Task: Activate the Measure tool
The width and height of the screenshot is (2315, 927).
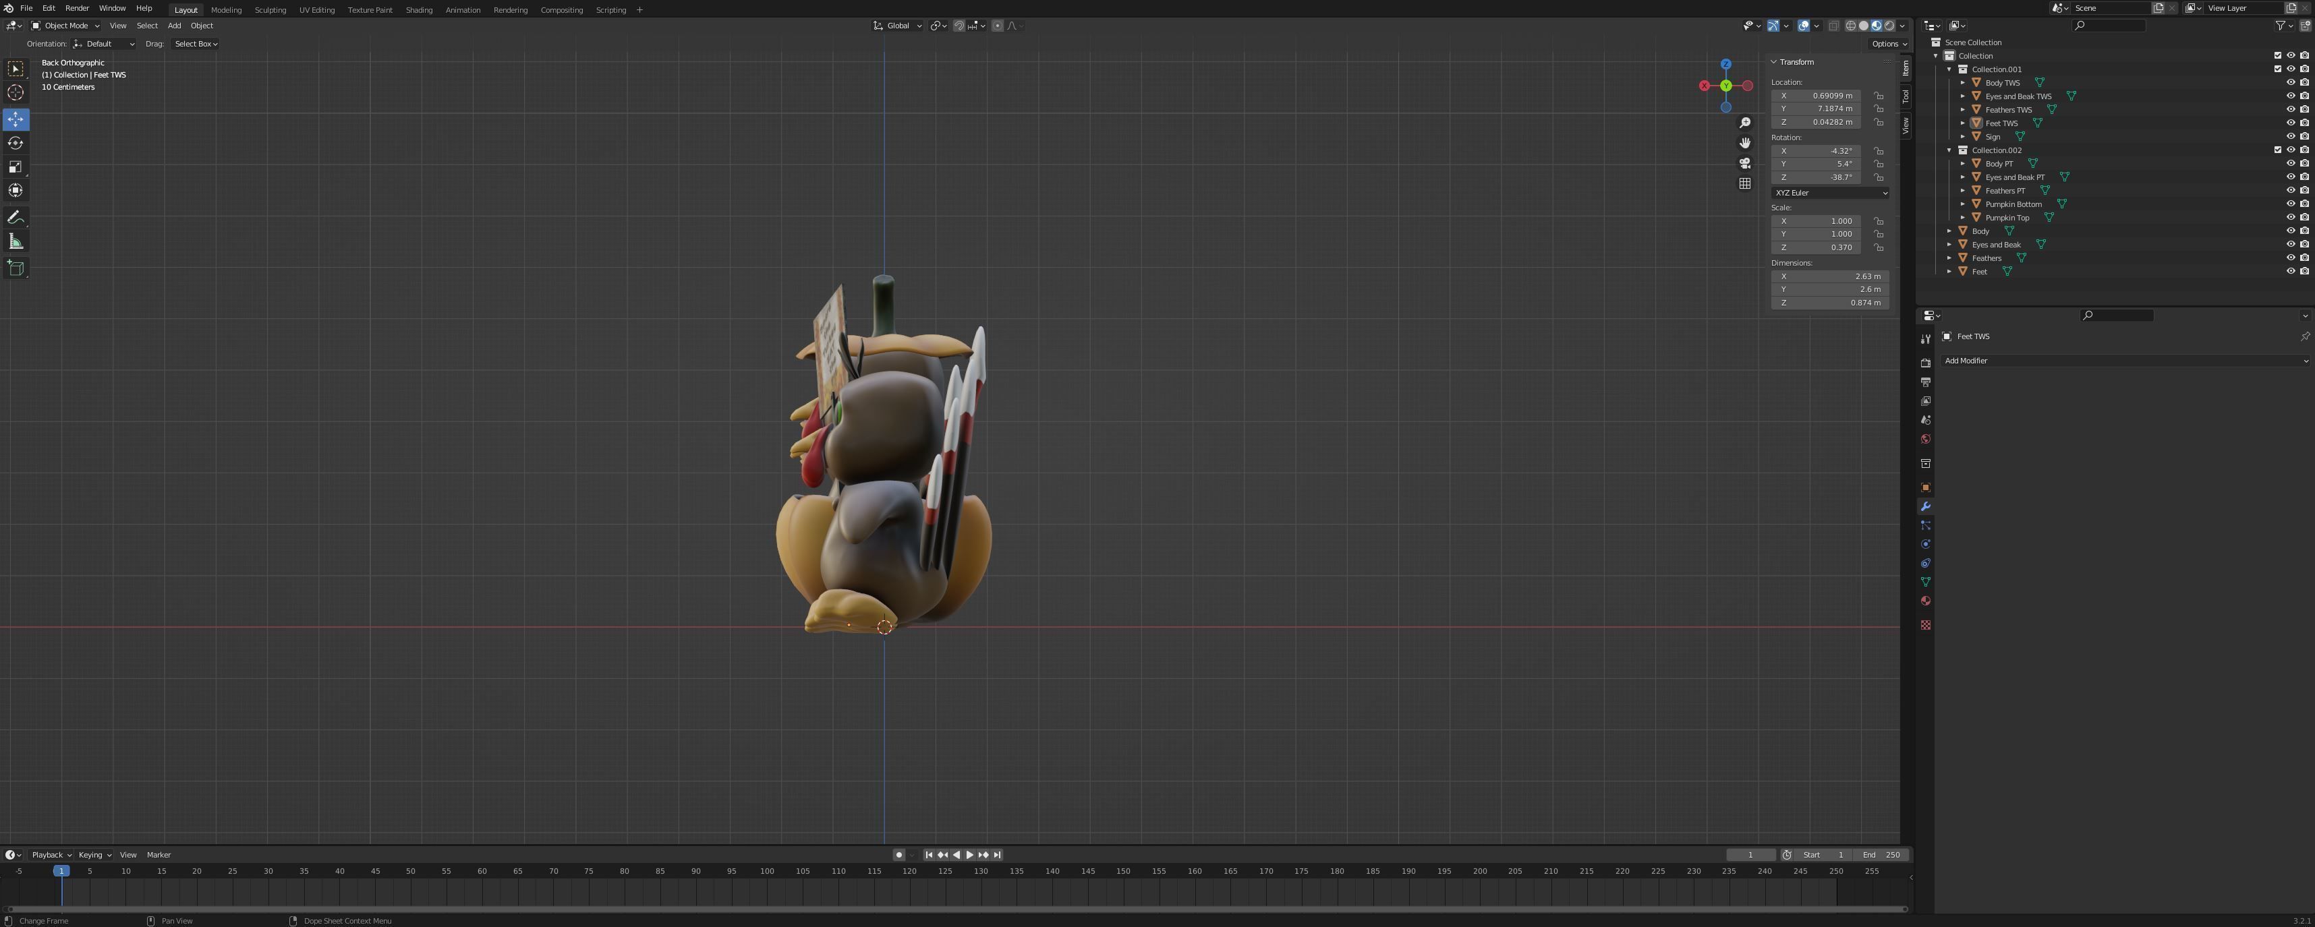Action: pos(16,241)
